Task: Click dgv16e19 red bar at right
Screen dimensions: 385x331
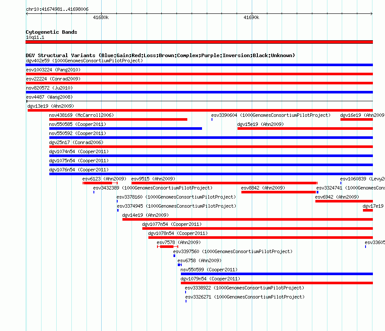Action: point(356,119)
